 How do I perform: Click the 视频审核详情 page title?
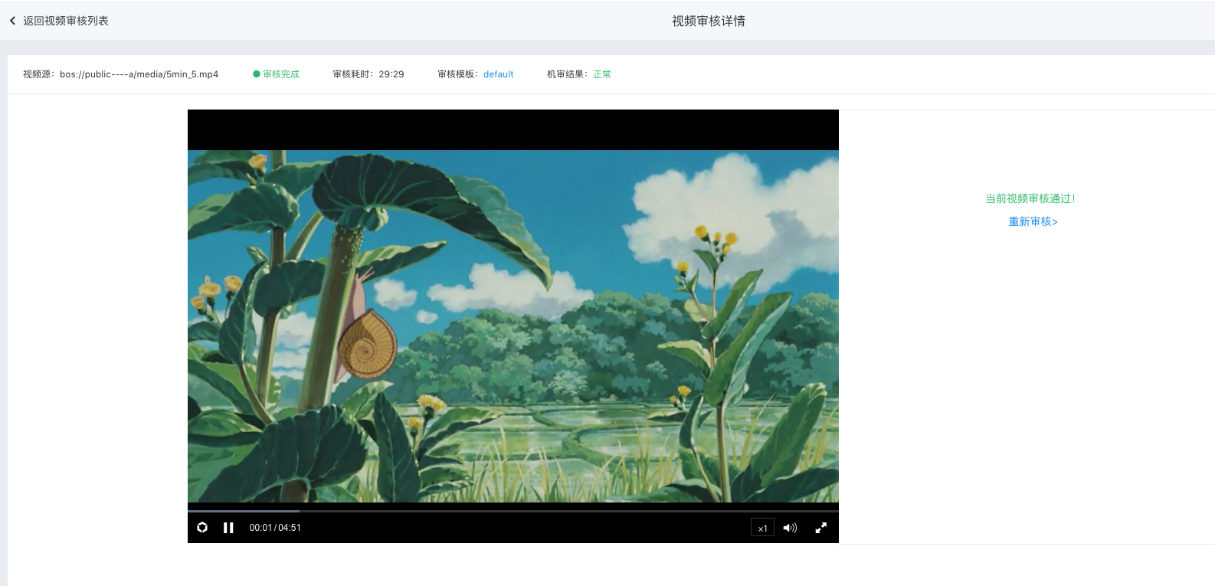(708, 21)
